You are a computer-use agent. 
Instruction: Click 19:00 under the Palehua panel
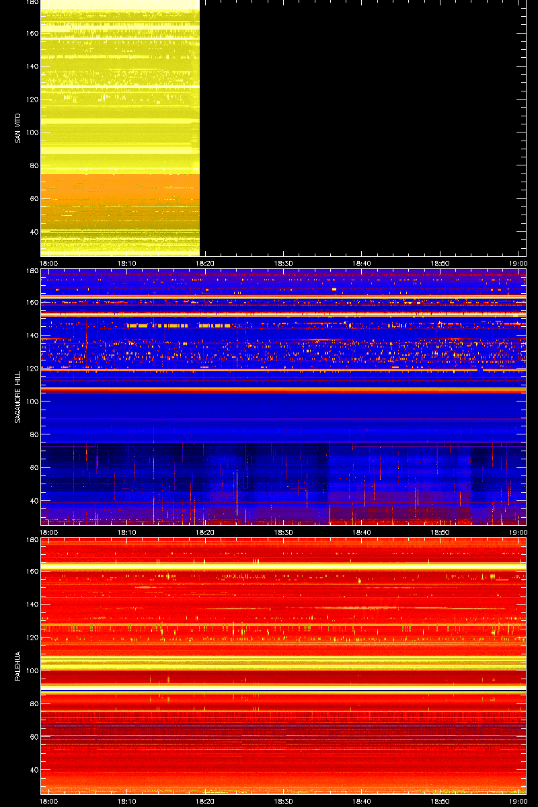click(x=517, y=801)
